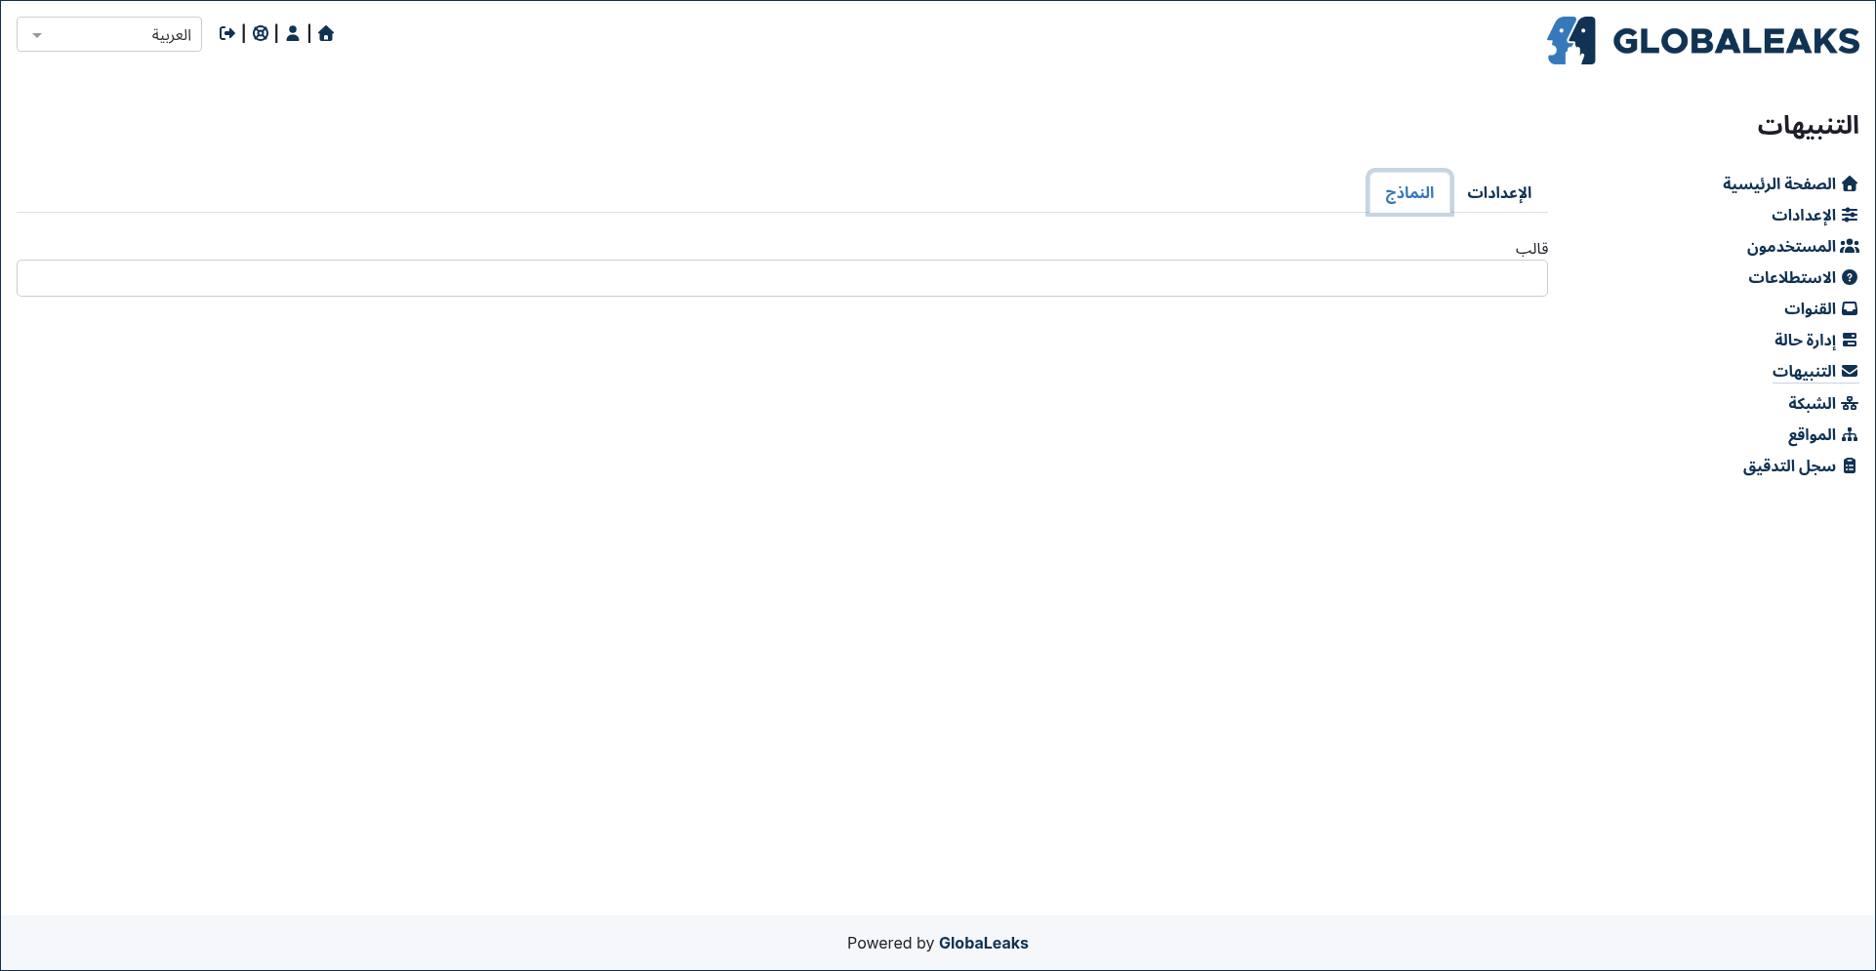Click the envelope icon beside التنبيهات

(1850, 371)
